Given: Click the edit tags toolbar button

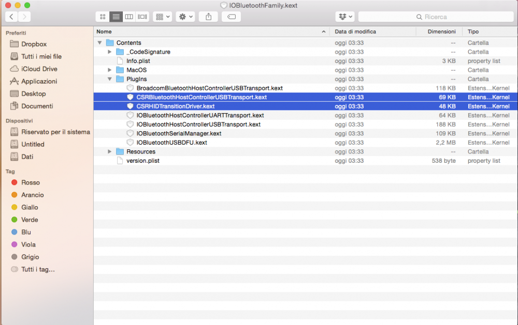Looking at the screenshot, I should [x=231, y=17].
